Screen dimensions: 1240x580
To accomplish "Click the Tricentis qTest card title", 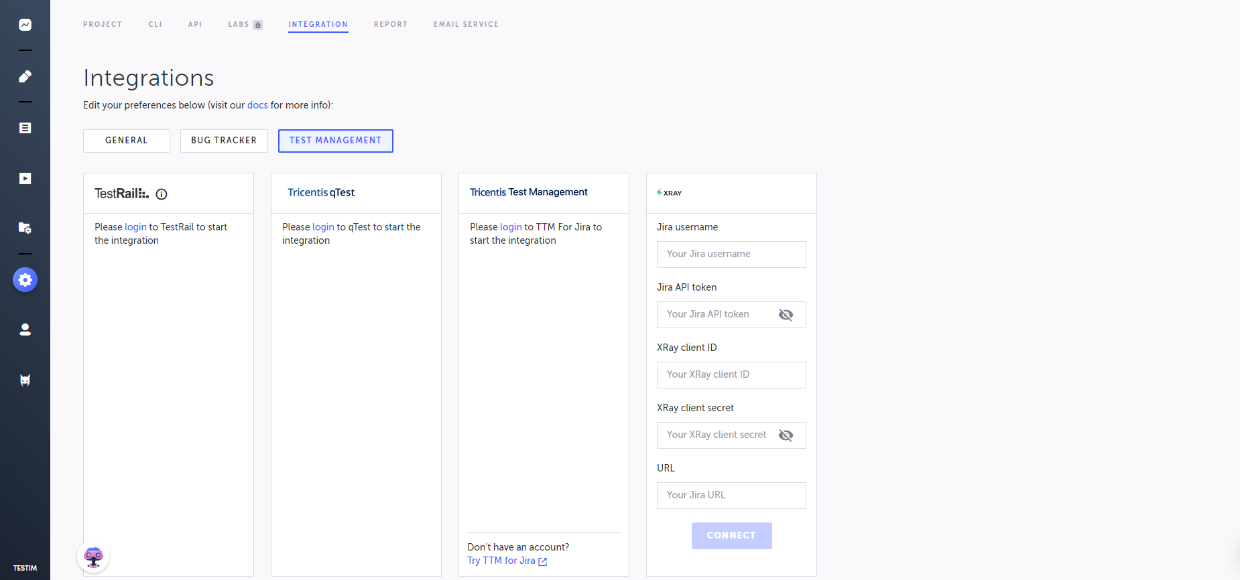I will point(321,193).
